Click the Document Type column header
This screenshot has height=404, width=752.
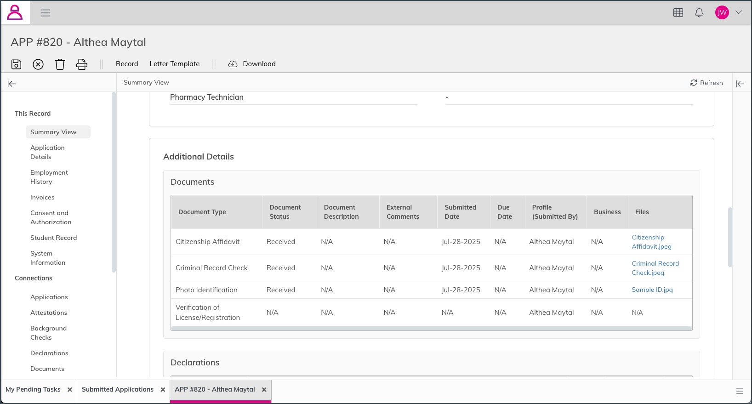click(x=216, y=212)
